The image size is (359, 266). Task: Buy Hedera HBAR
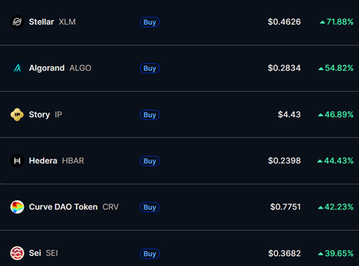tap(150, 161)
